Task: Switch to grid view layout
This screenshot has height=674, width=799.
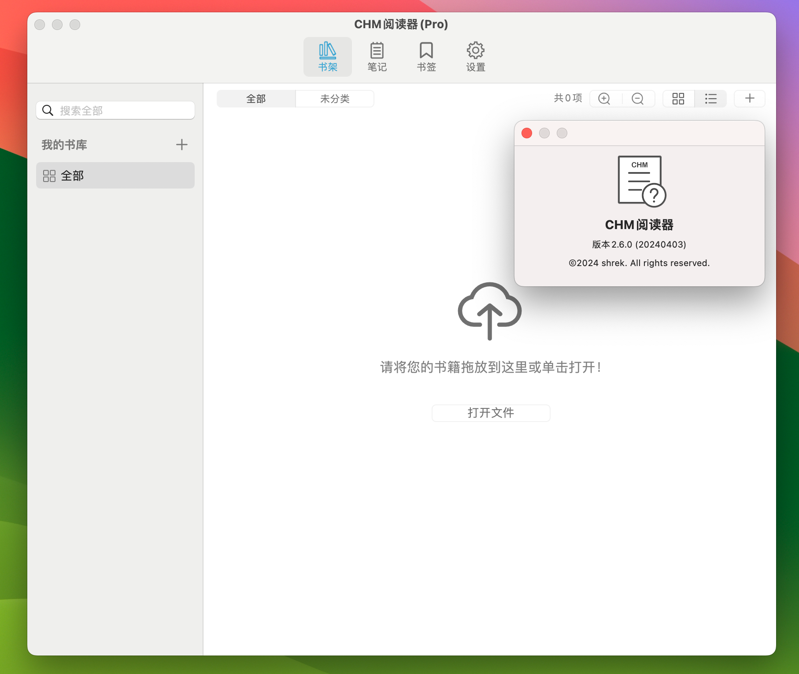Action: (678, 99)
